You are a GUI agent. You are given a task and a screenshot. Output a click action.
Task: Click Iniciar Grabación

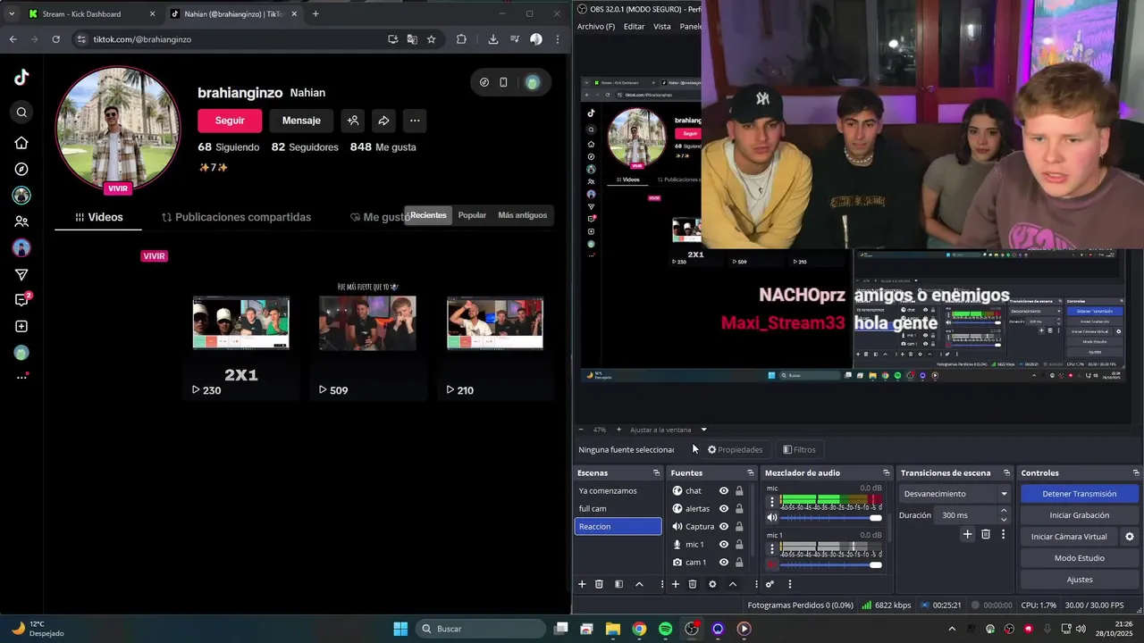click(x=1079, y=515)
